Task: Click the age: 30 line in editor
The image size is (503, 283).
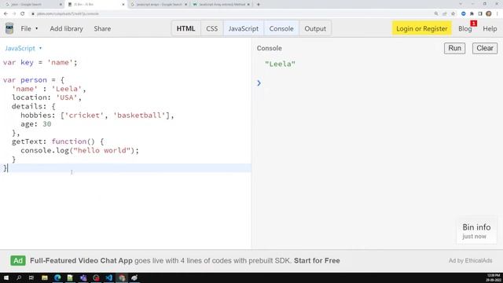Action: [35, 124]
